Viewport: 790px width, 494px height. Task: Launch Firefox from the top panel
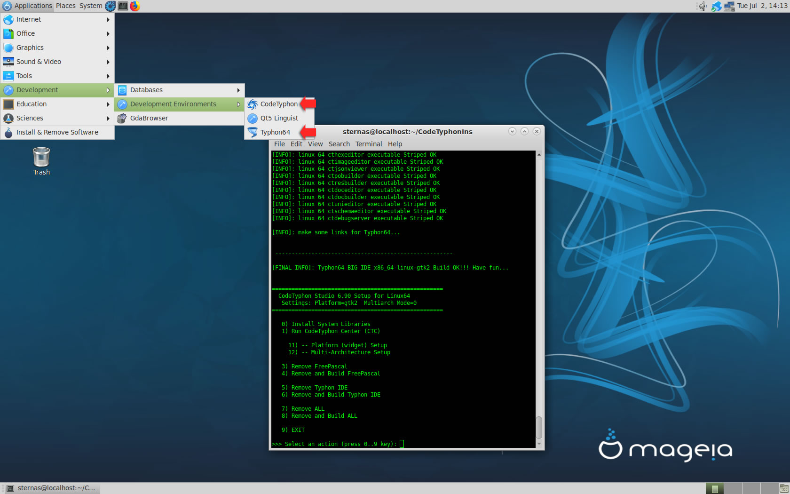[x=135, y=6]
